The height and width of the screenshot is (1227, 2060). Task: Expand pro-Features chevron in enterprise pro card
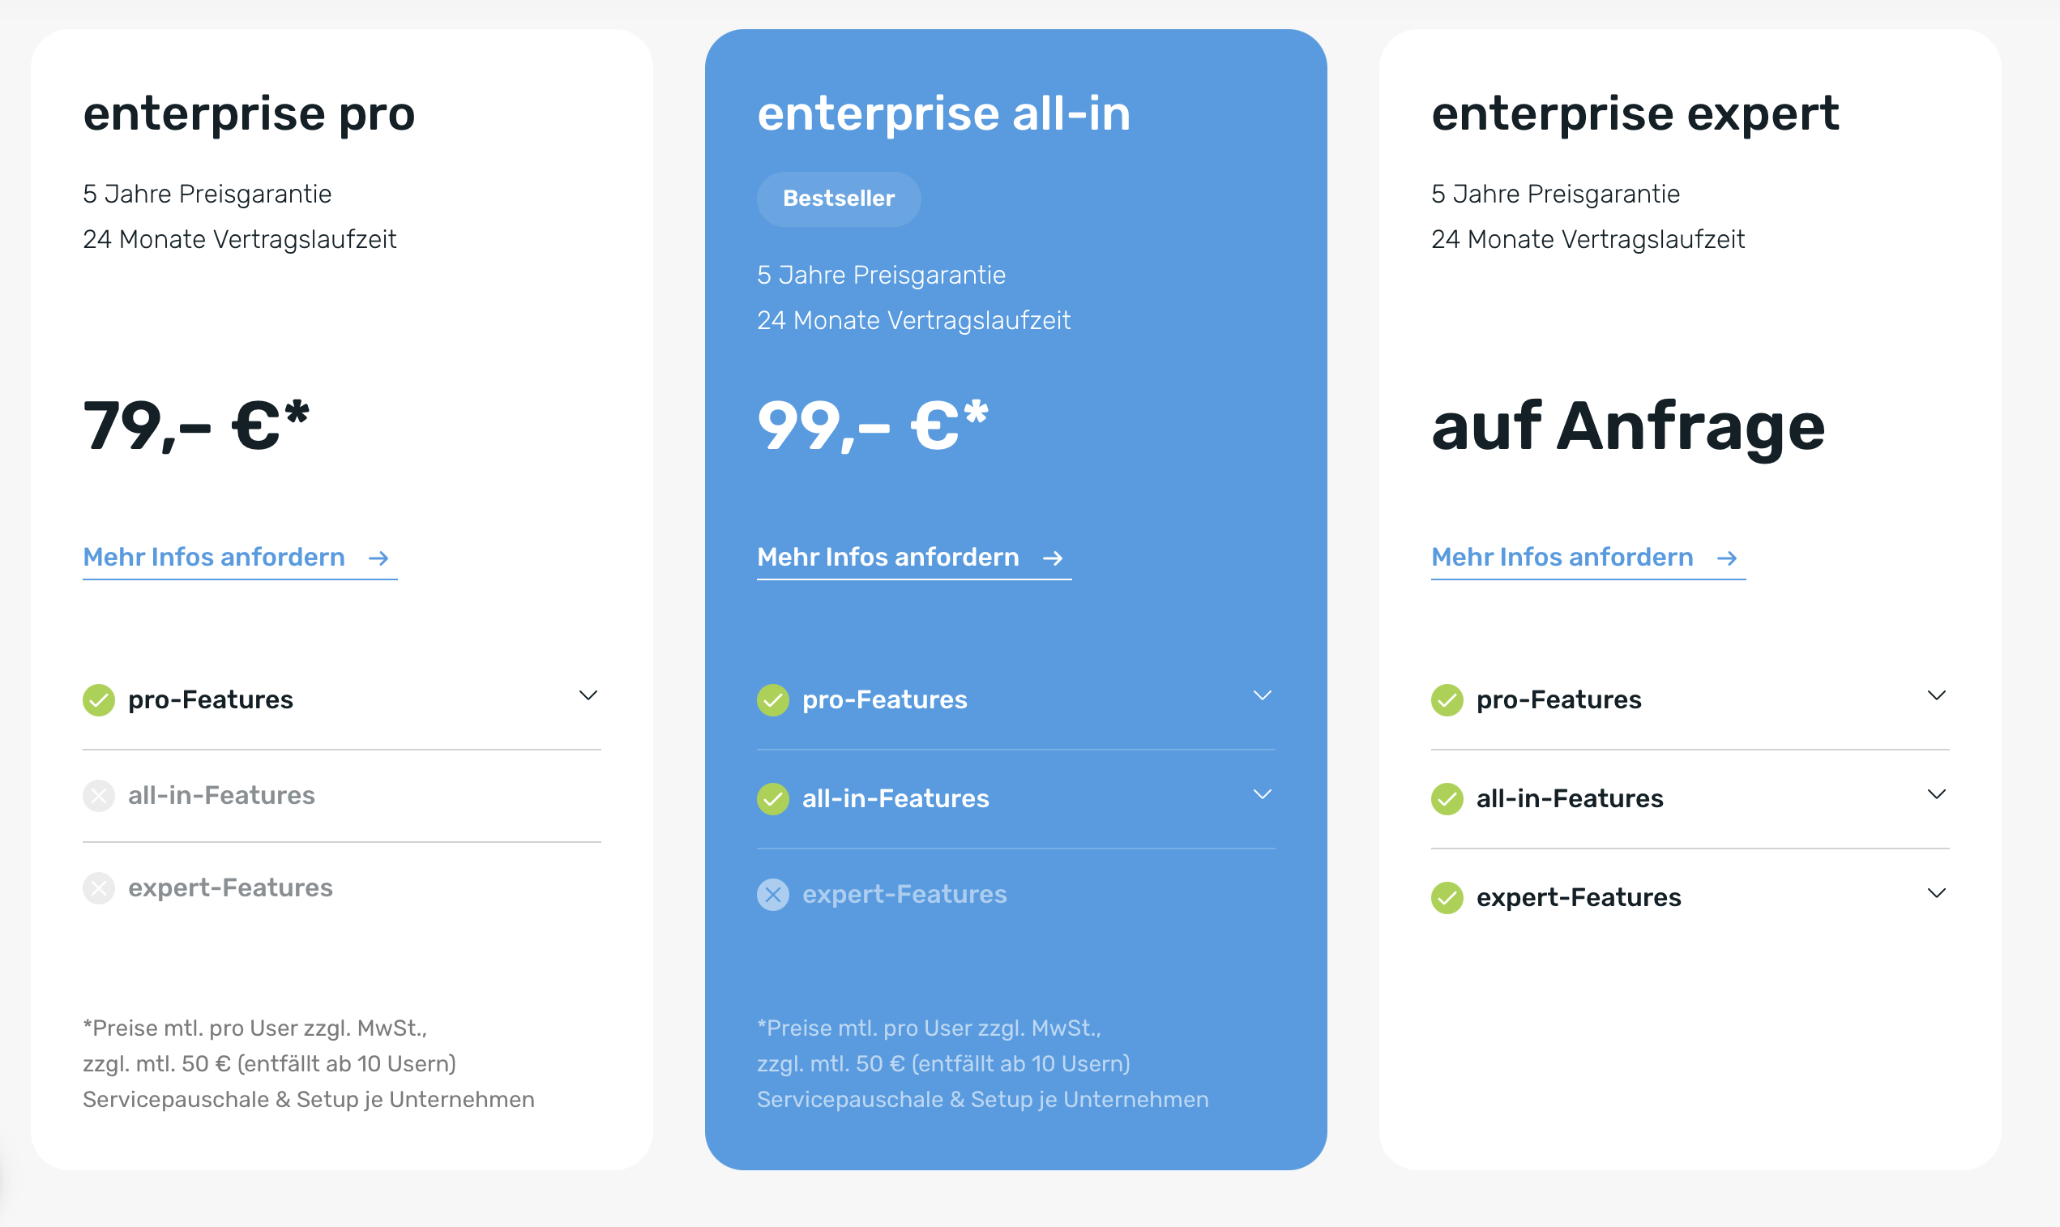pyautogui.click(x=588, y=695)
